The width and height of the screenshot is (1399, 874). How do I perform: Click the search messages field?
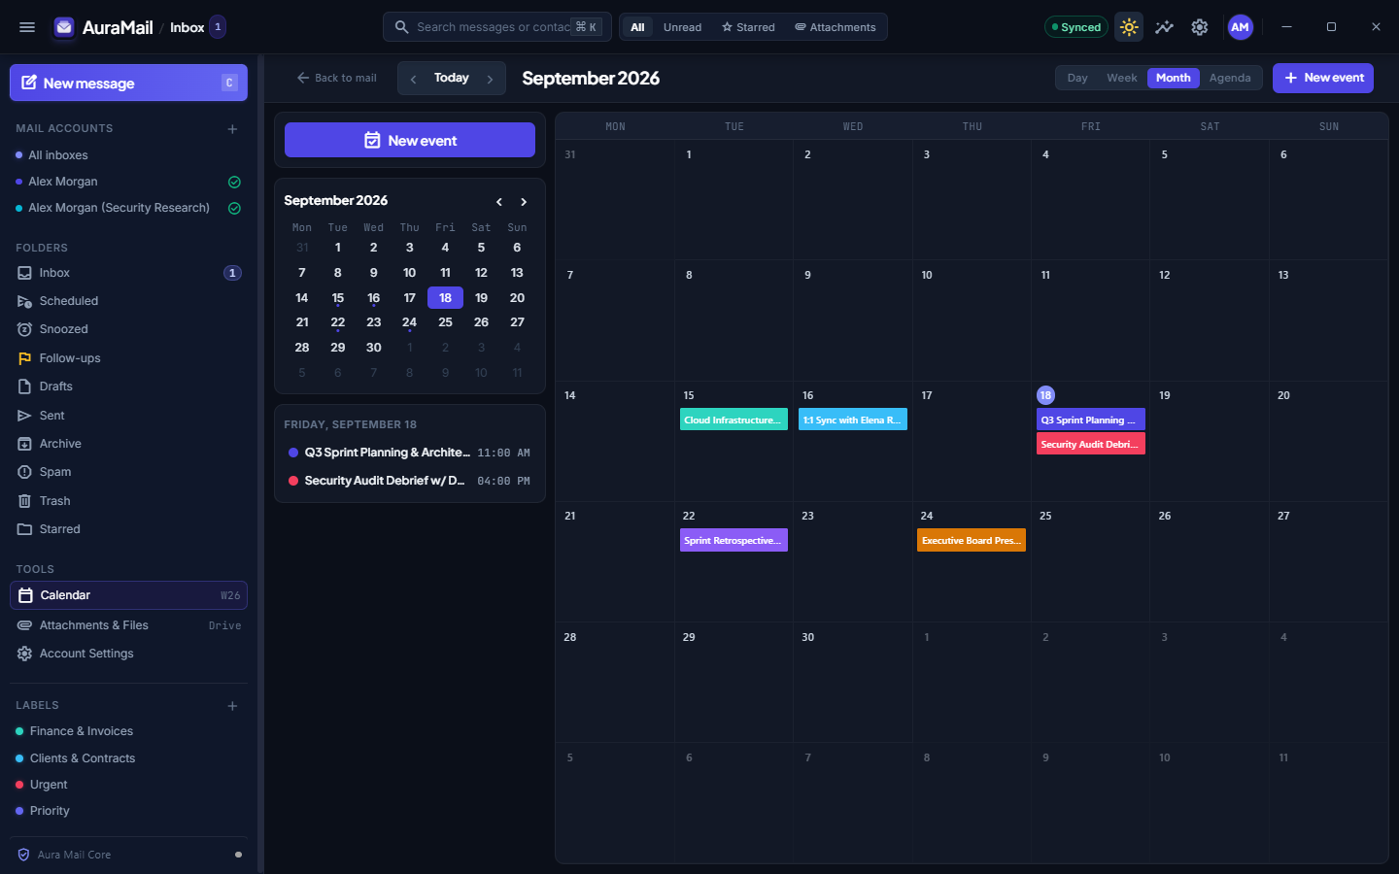pos(497,27)
